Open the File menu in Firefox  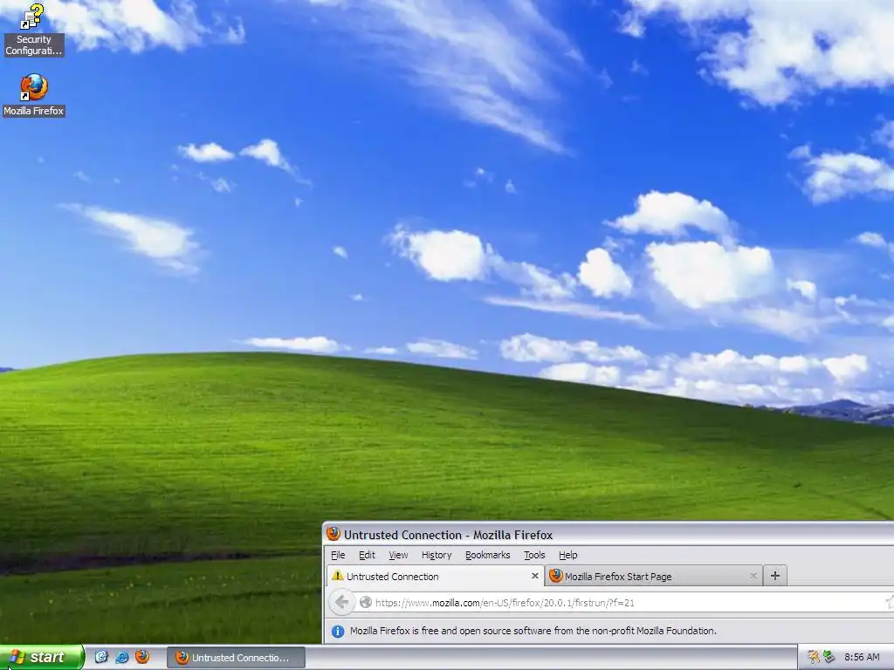click(338, 555)
